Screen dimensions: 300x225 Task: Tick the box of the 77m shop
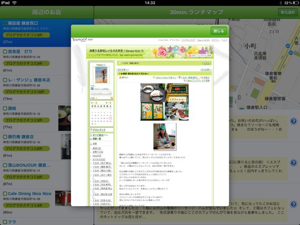click(5, 108)
